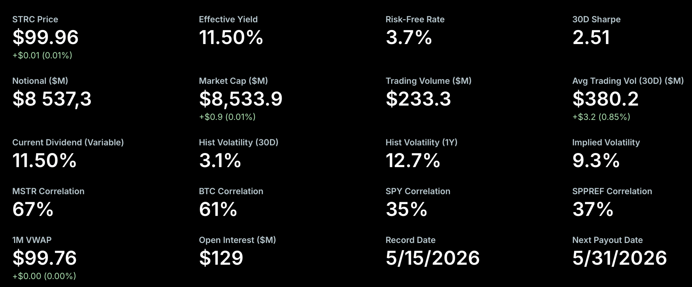This screenshot has width=692, height=287.
Task: Select the Hist Volatility (30D) 3.1% value
Action: [x=220, y=160]
